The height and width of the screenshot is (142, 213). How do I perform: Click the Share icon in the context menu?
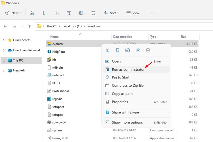point(138,50)
